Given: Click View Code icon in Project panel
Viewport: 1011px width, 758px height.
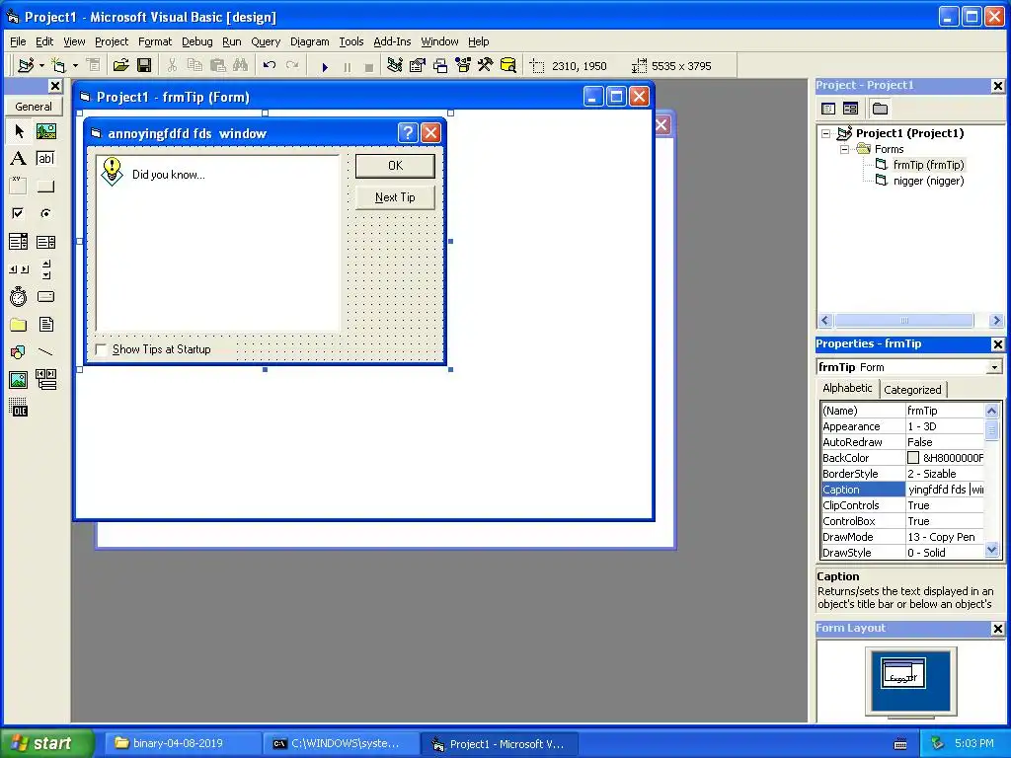Looking at the screenshot, I should 828,109.
